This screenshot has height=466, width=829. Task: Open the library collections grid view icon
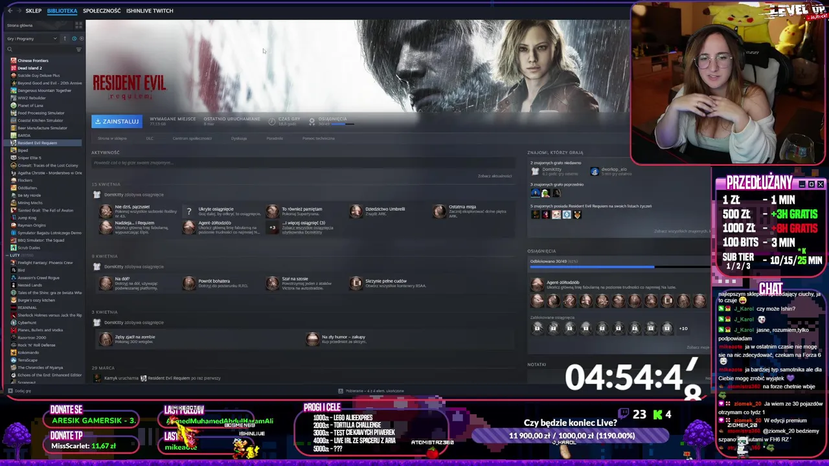pos(79,25)
